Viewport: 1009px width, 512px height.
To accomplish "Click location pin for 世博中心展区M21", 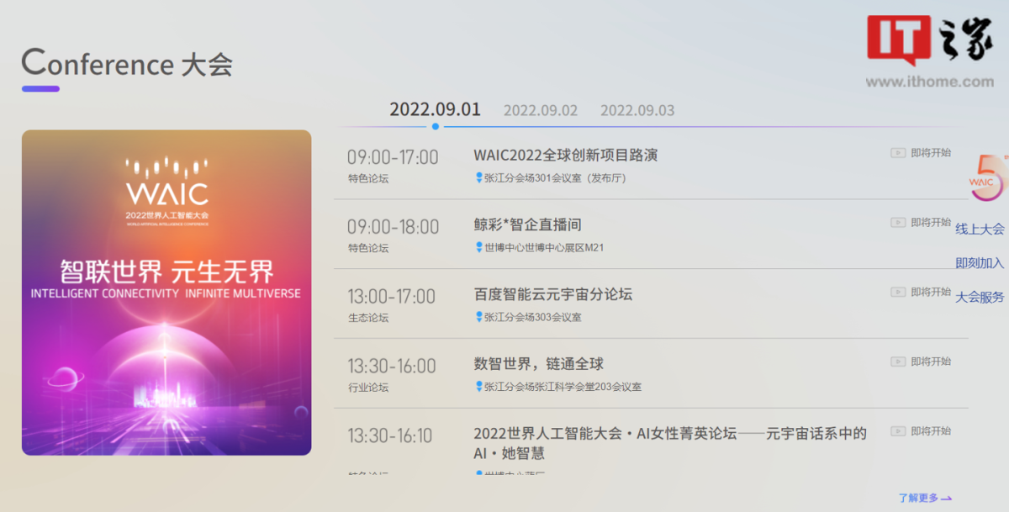I will [479, 248].
